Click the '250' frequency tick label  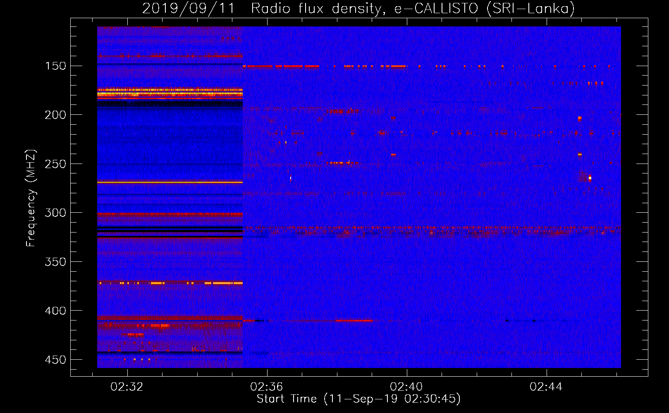tap(55, 164)
